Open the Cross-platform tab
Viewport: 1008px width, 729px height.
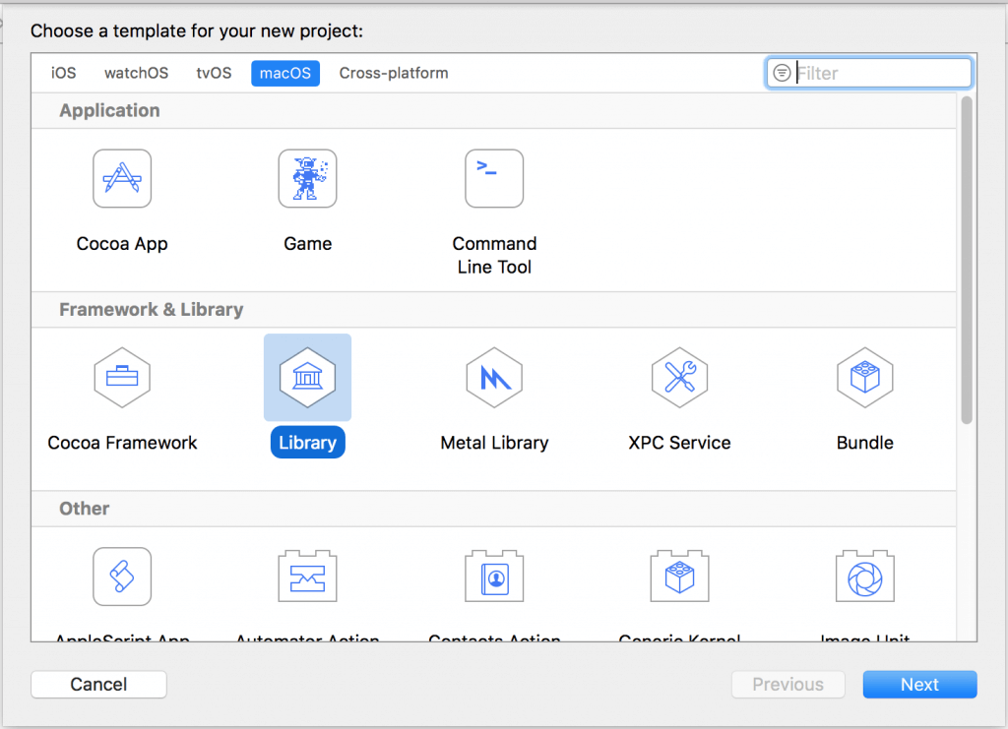[394, 73]
